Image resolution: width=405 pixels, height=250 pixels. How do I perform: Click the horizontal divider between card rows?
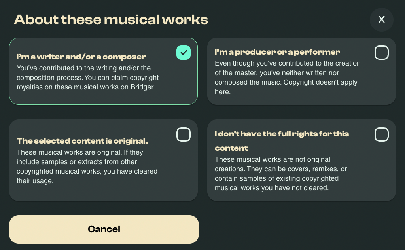[202, 112]
